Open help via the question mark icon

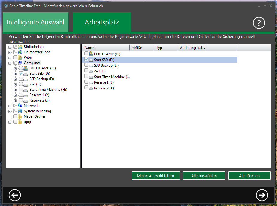click(259, 23)
